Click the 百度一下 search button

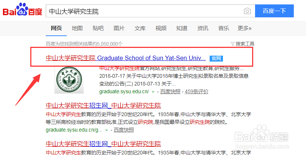coord(274,11)
